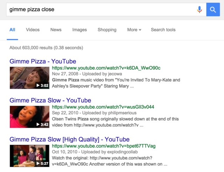Expand the More dropdown menu
This screenshot has height=172, width=224.
(134, 30)
